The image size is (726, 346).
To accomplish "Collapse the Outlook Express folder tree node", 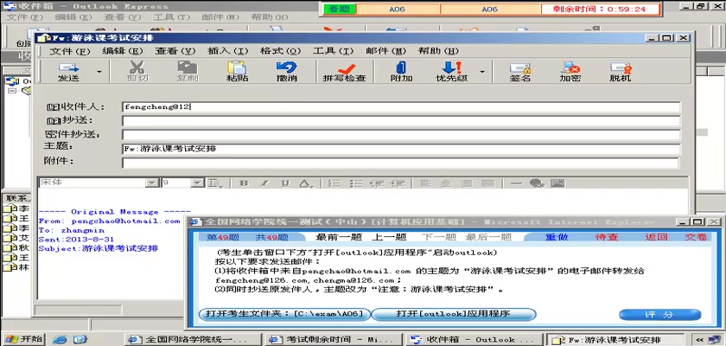I will (11, 90).
